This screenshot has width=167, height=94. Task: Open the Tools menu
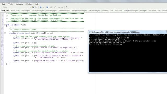pyautogui.click(x=10, y=4)
